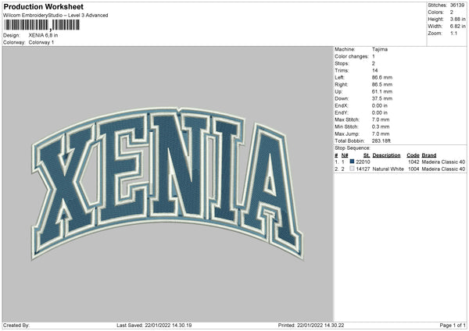This screenshot has height=331, width=469.
Task: Click the EndY value
Action: [380, 113]
